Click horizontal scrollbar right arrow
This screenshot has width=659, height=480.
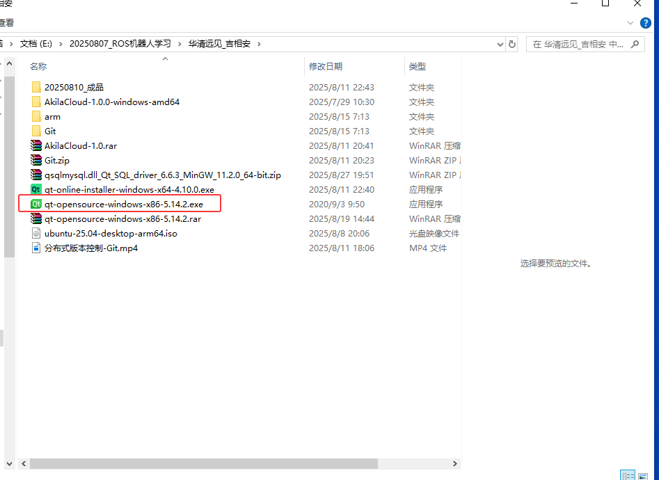(454, 463)
